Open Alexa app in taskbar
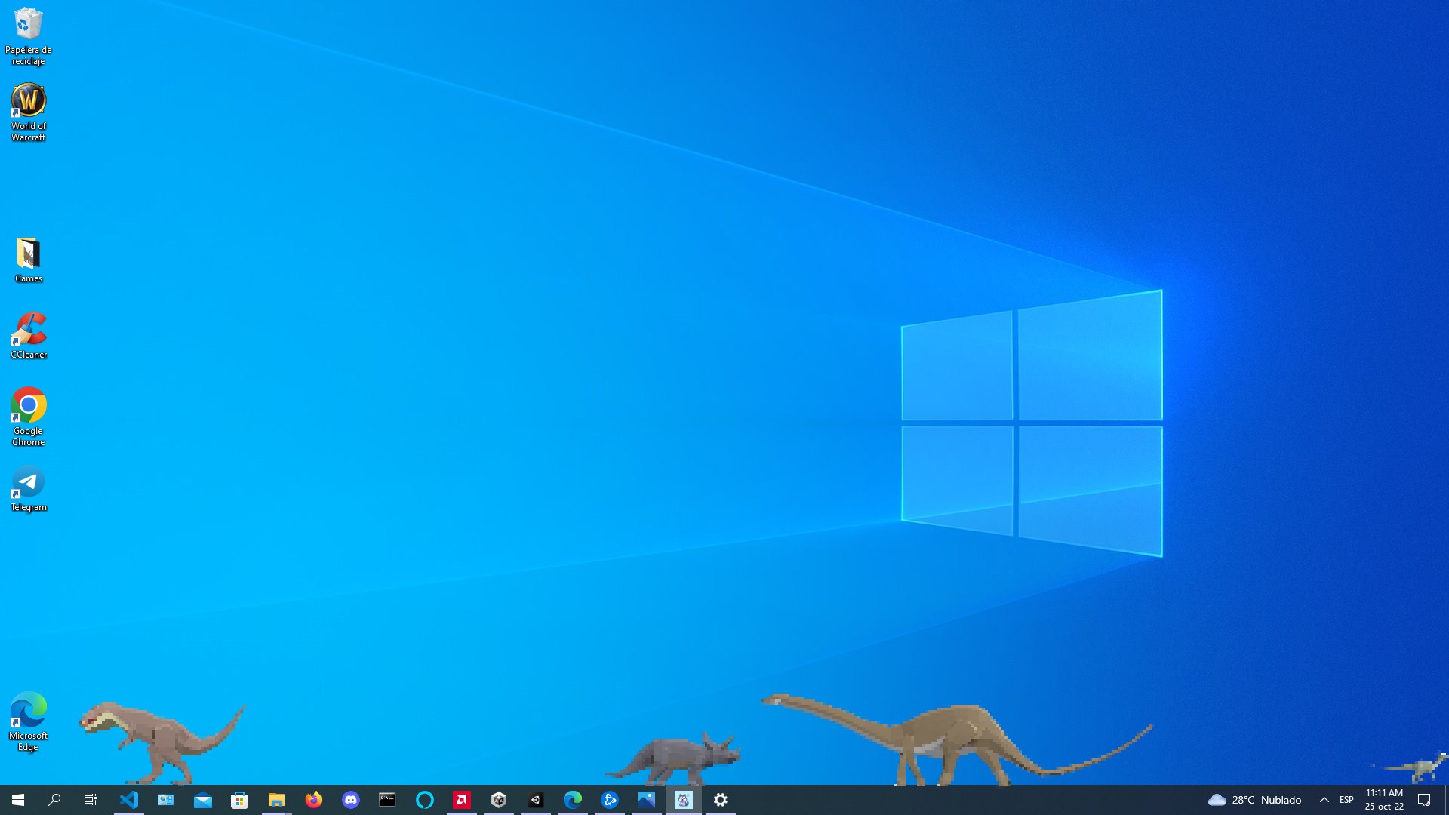The image size is (1449, 815). (424, 800)
